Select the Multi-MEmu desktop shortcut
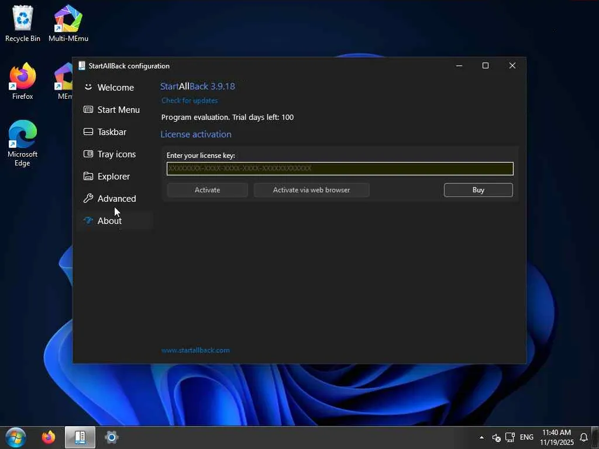 click(x=68, y=23)
